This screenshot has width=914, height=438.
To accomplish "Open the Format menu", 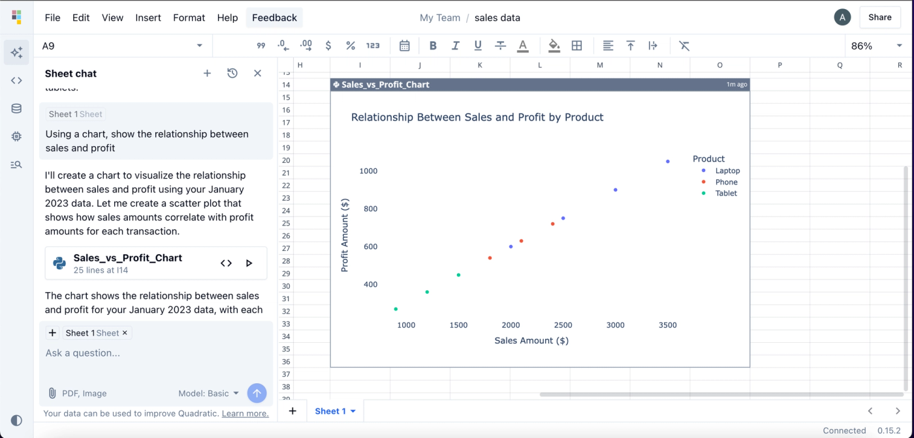I will pyautogui.click(x=189, y=18).
